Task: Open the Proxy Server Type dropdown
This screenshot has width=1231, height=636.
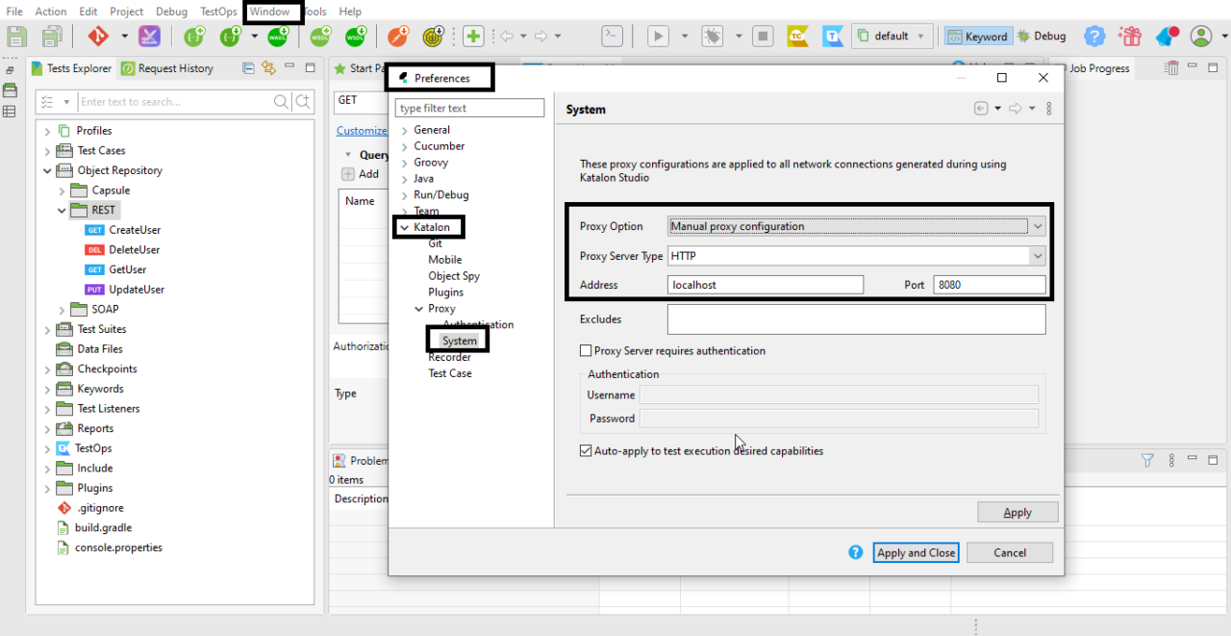Action: click(856, 256)
